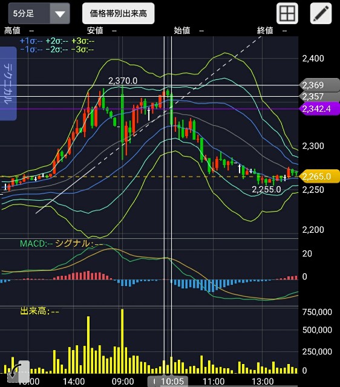
Task: Expand the テクニカル side tab
Action: tap(8, 83)
